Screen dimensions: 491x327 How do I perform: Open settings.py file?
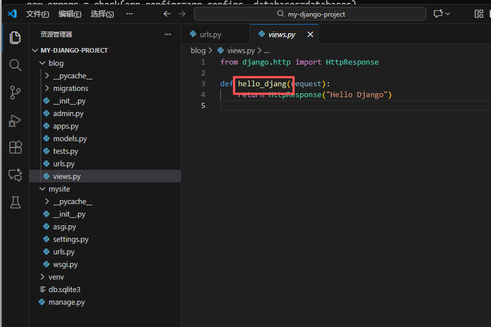105,239
